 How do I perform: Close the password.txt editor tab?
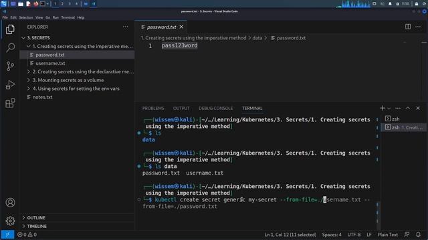(181, 27)
